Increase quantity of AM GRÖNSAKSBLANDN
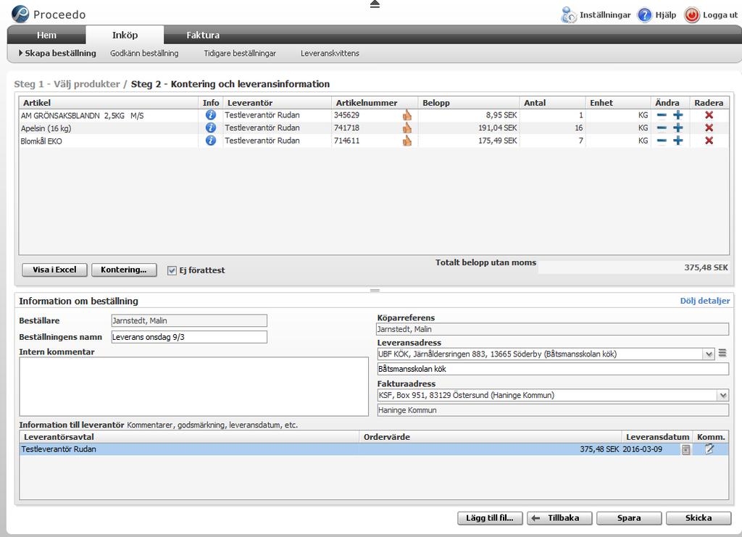742x537 pixels. pos(678,115)
